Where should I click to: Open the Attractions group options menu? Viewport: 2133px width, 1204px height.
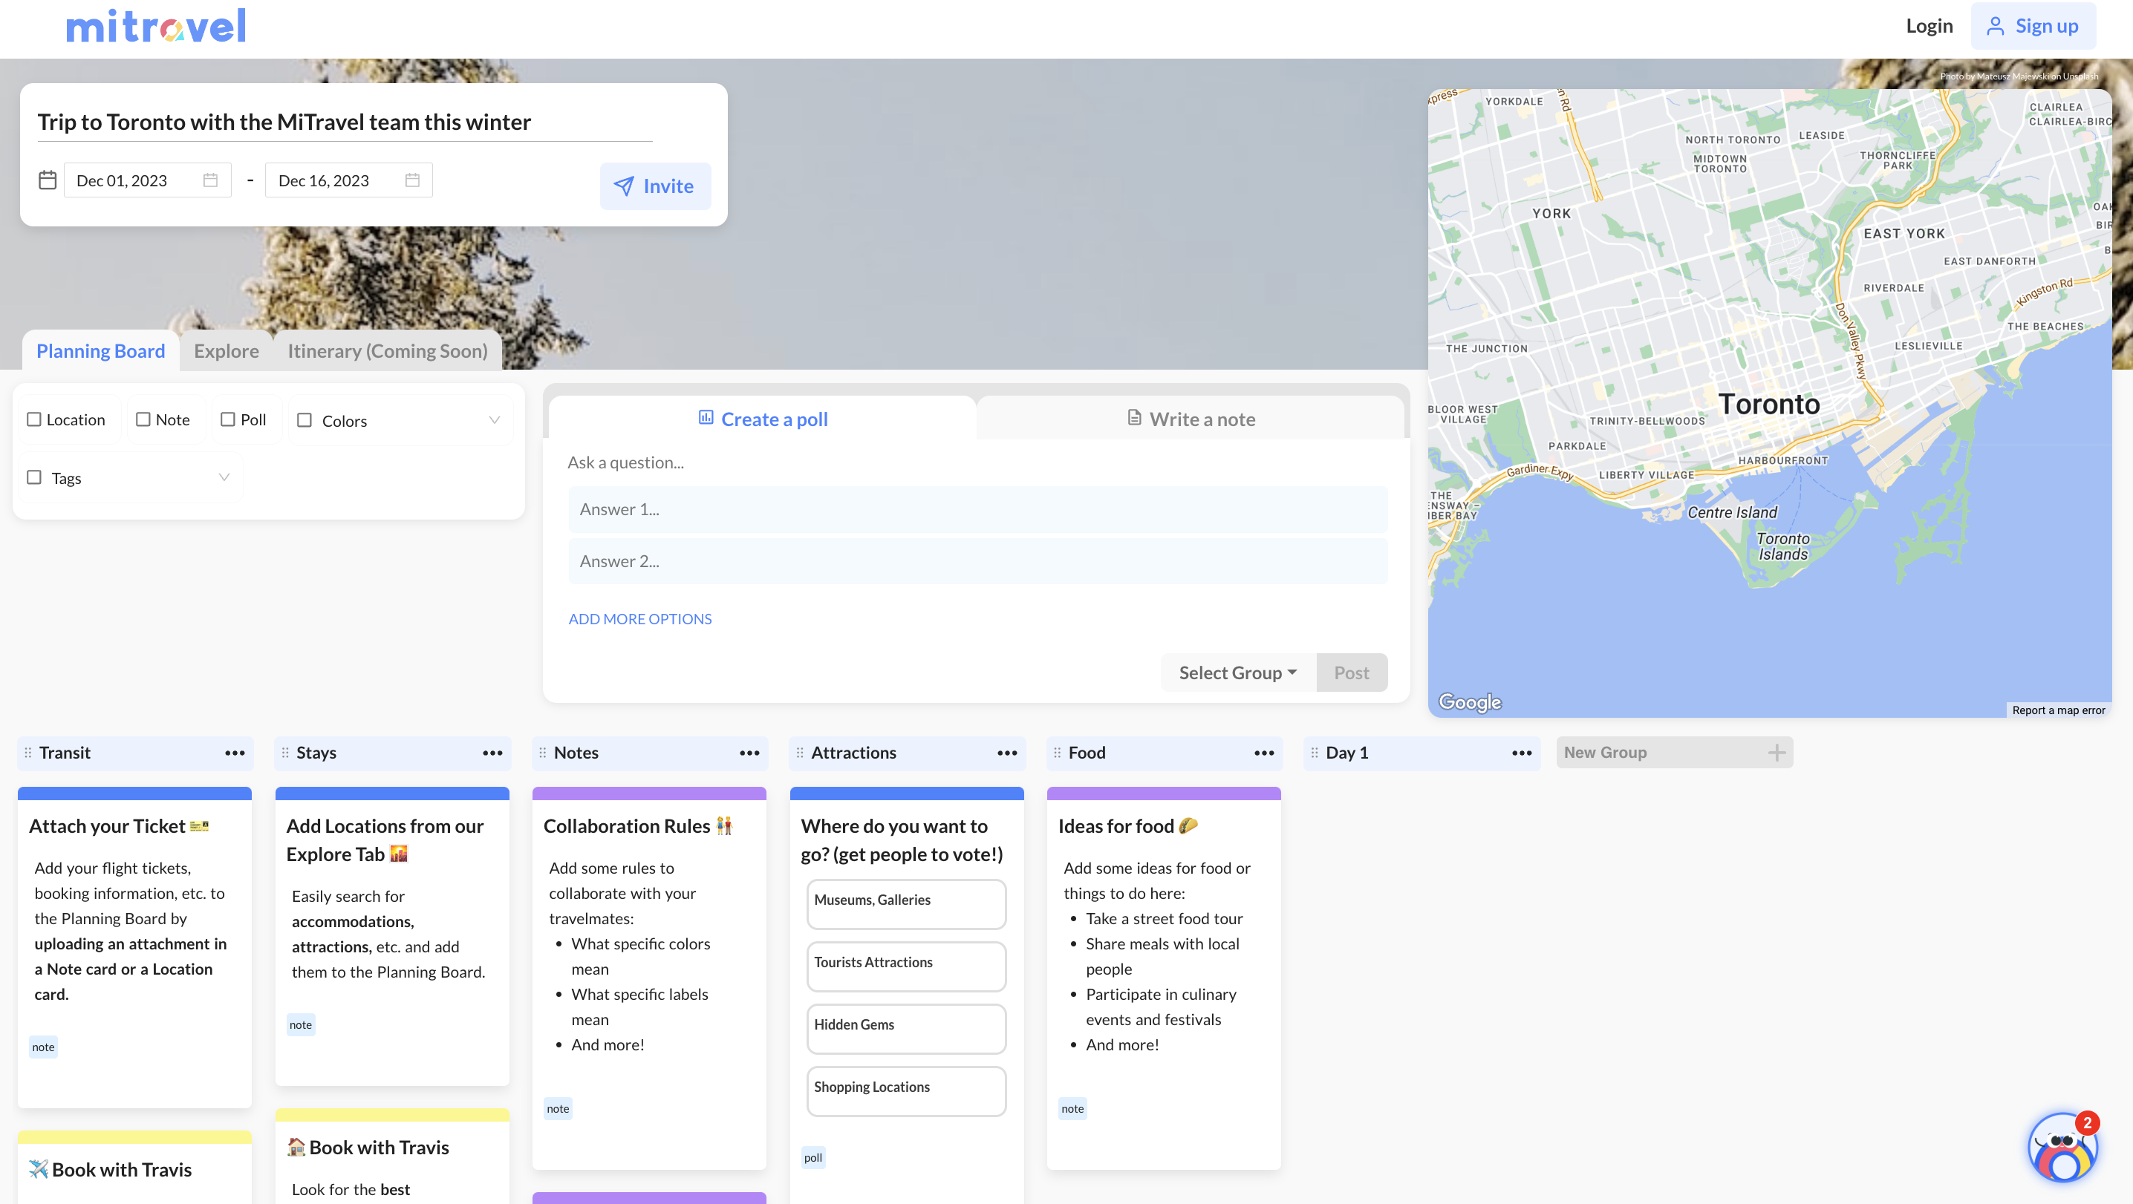point(1007,752)
